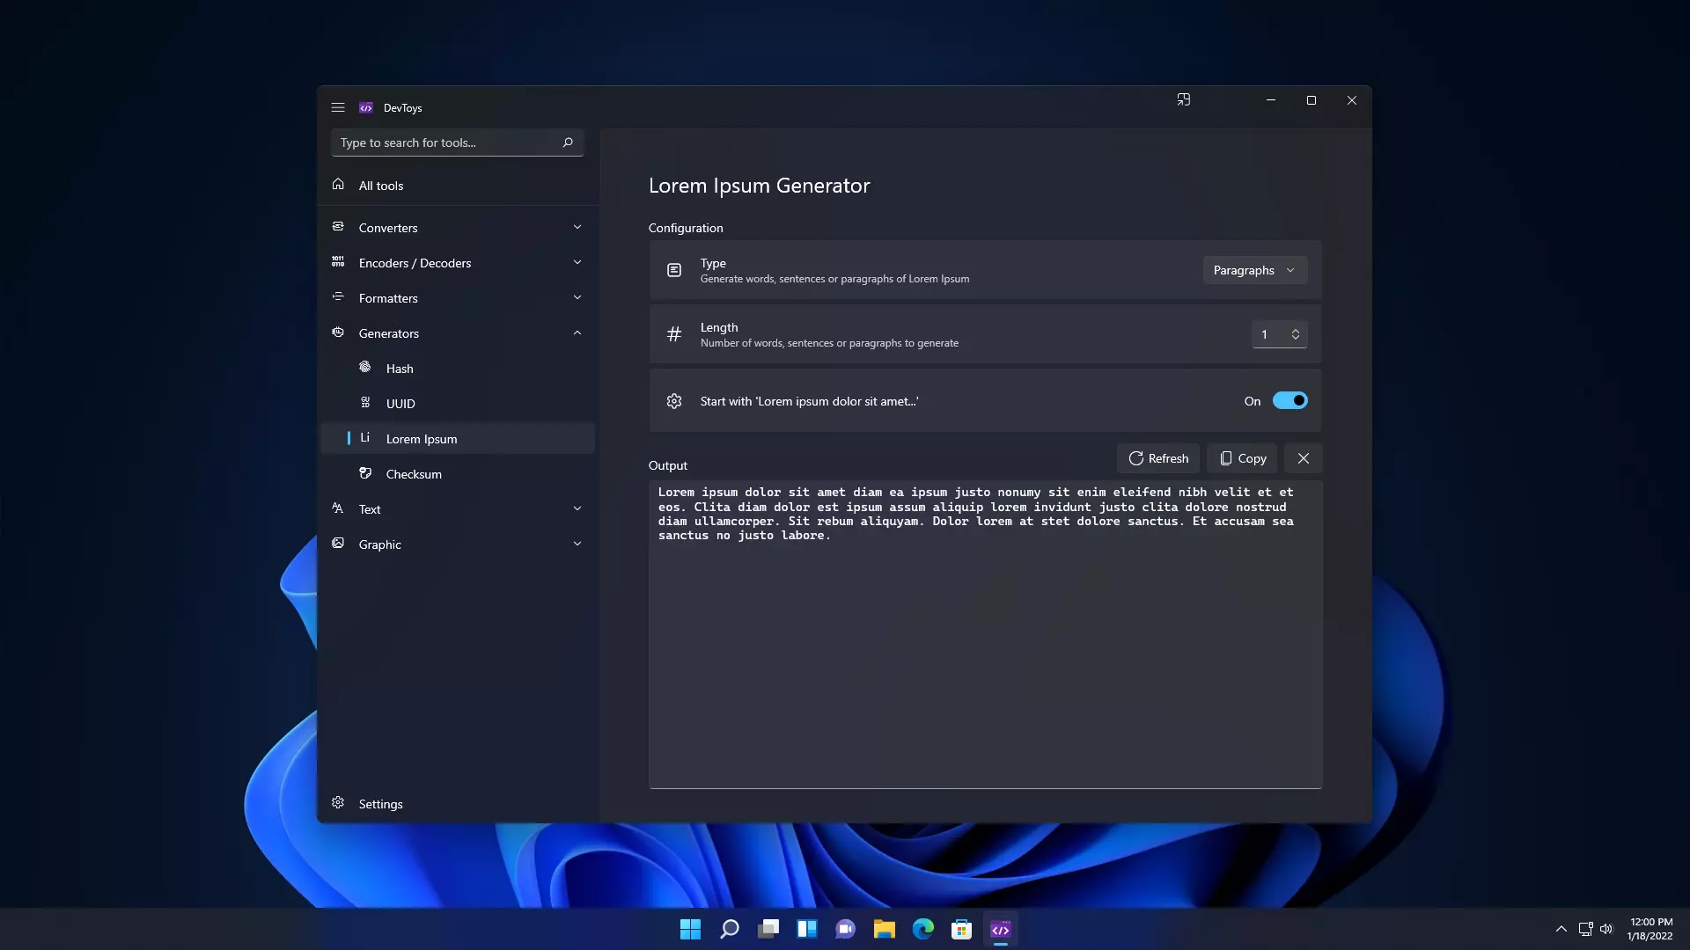Click the compact overlay mode icon
The height and width of the screenshot is (950, 1690).
[1184, 100]
